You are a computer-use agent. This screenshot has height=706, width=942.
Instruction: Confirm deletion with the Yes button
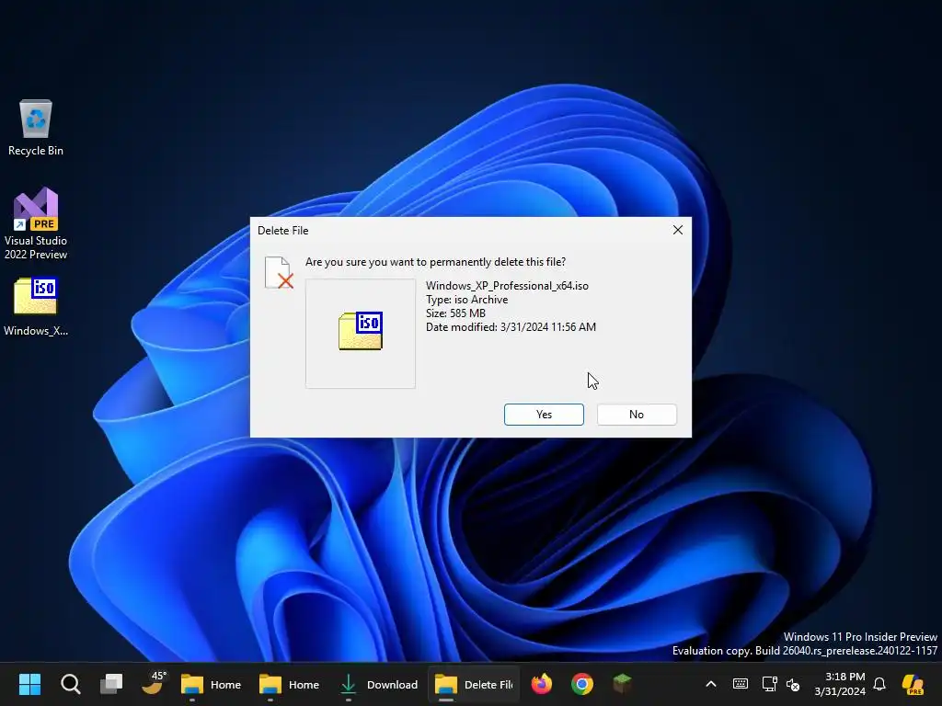click(544, 415)
